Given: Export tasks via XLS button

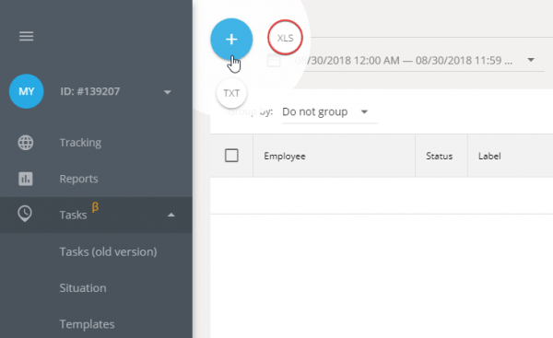Looking at the screenshot, I should [285, 38].
